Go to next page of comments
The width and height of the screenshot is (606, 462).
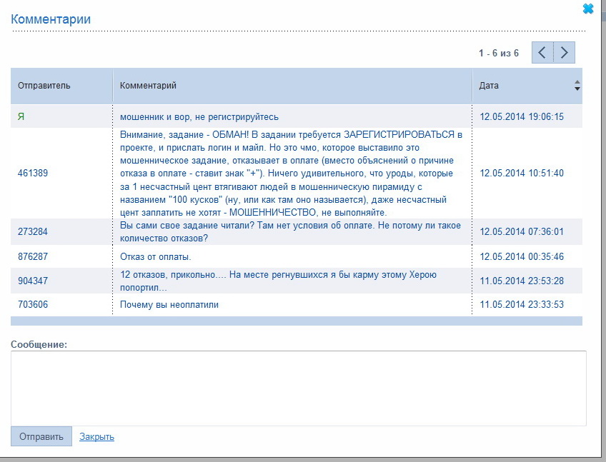point(565,53)
